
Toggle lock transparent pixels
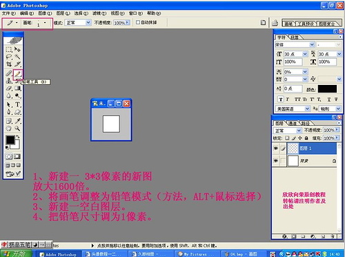tap(287, 138)
